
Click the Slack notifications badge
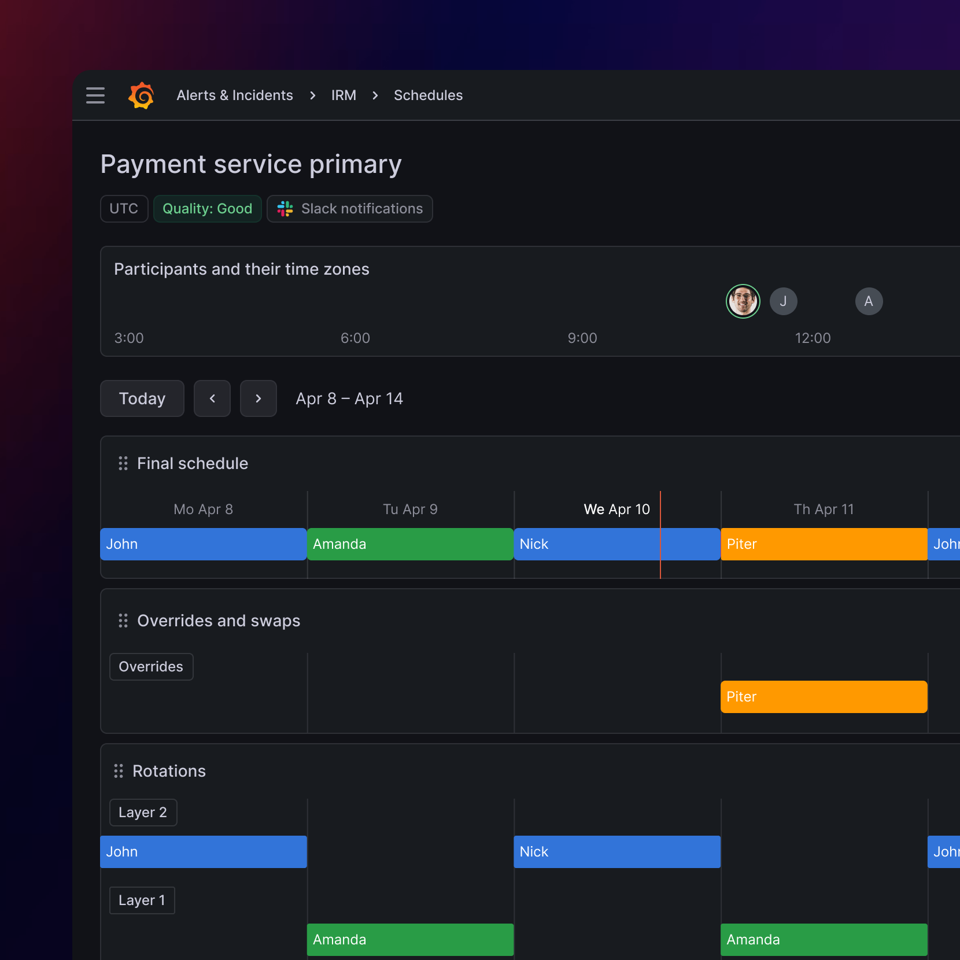click(350, 209)
